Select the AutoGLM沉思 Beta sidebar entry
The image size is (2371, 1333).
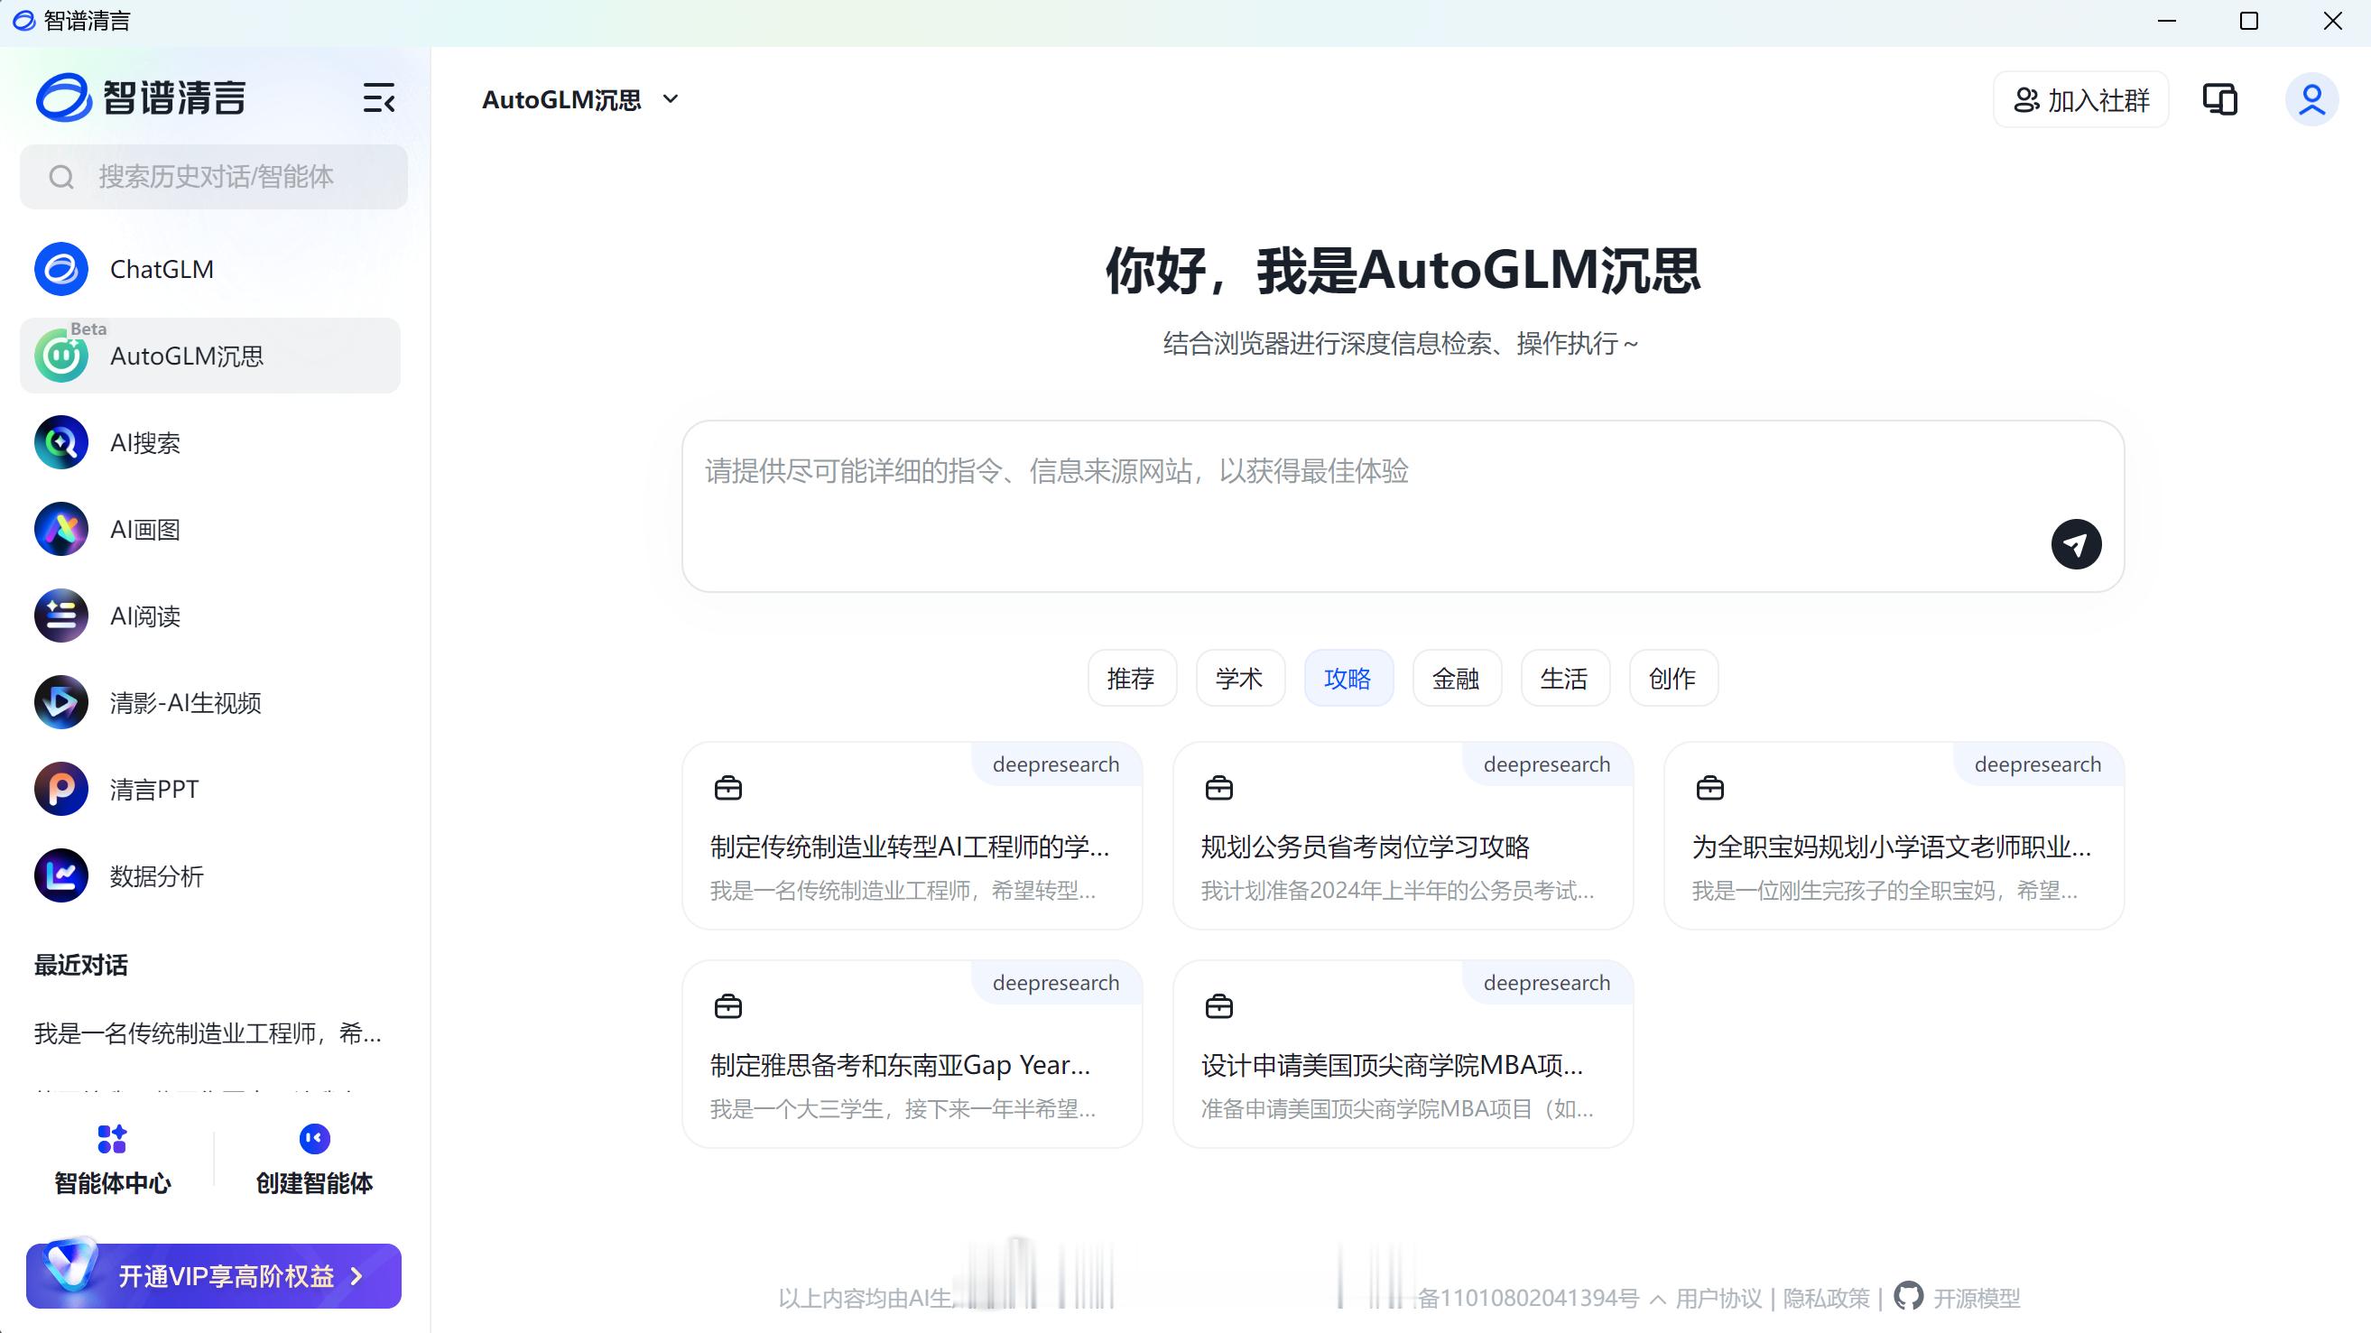click(x=210, y=356)
